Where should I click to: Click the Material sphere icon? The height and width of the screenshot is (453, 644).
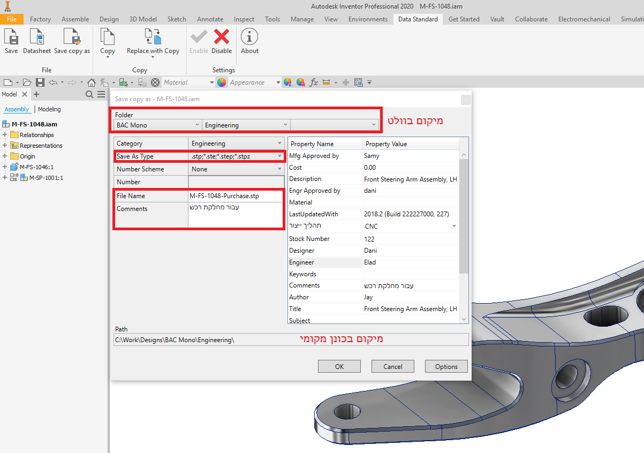[x=155, y=82]
